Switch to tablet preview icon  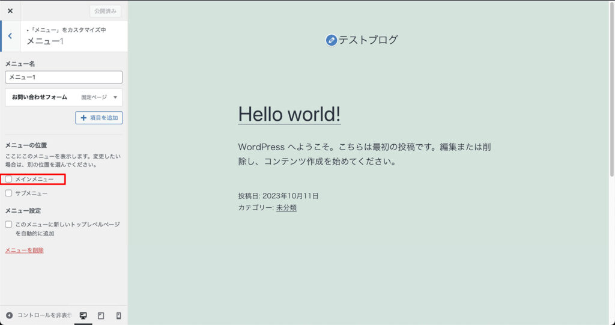point(101,315)
